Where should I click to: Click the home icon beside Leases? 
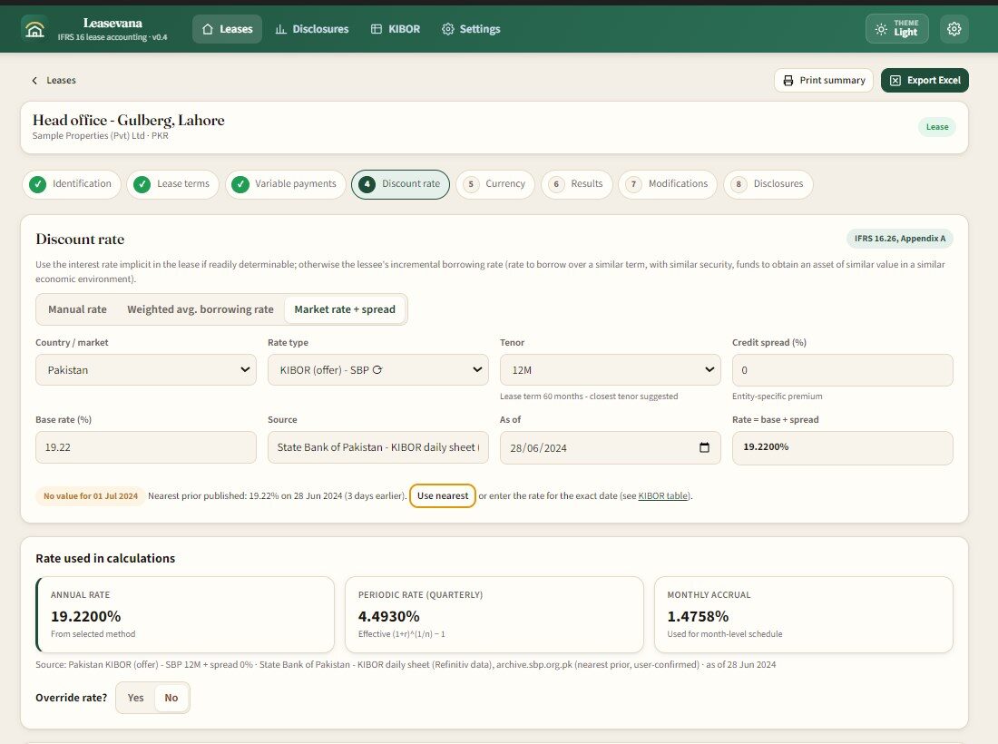coord(208,29)
